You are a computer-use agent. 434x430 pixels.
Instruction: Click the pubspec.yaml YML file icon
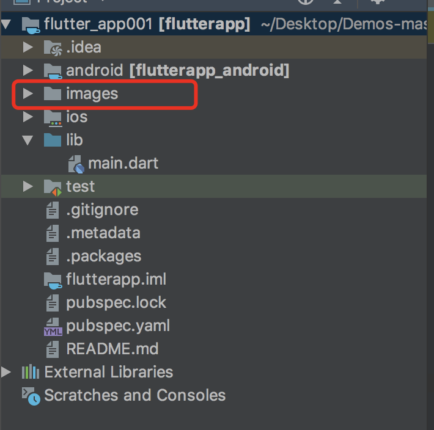[x=53, y=326]
